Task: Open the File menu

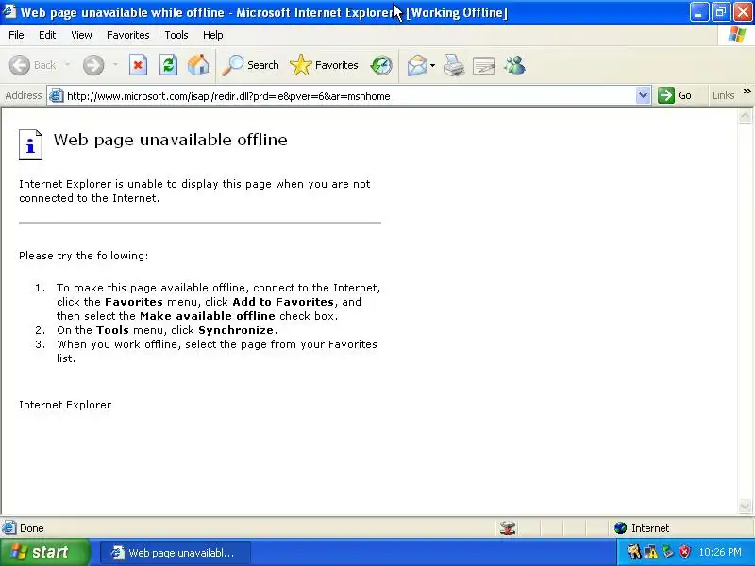Action: tap(16, 35)
